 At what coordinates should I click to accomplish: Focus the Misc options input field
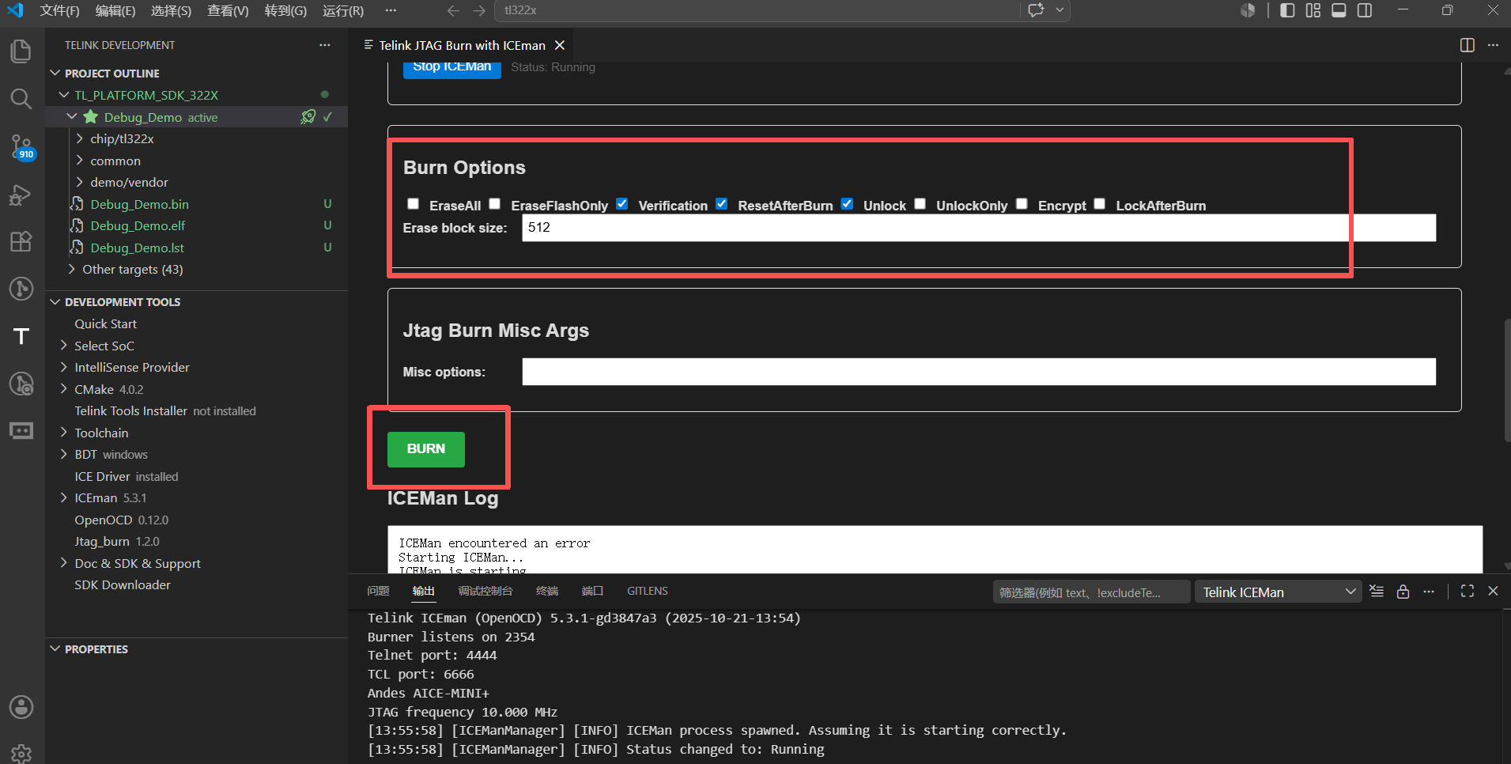tap(979, 372)
